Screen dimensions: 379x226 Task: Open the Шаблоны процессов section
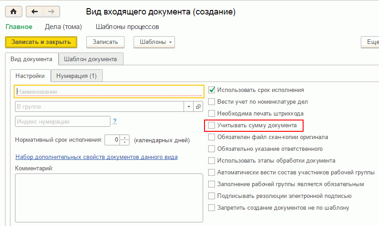coord(127,27)
